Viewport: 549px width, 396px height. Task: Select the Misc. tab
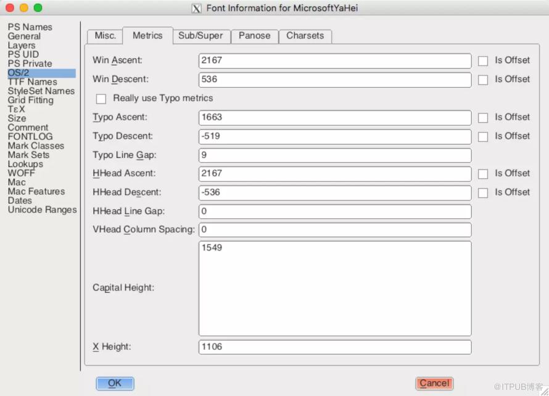[105, 36]
